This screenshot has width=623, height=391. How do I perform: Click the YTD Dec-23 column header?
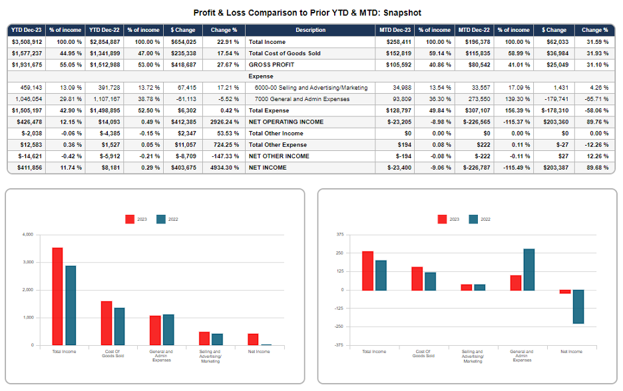(27, 30)
